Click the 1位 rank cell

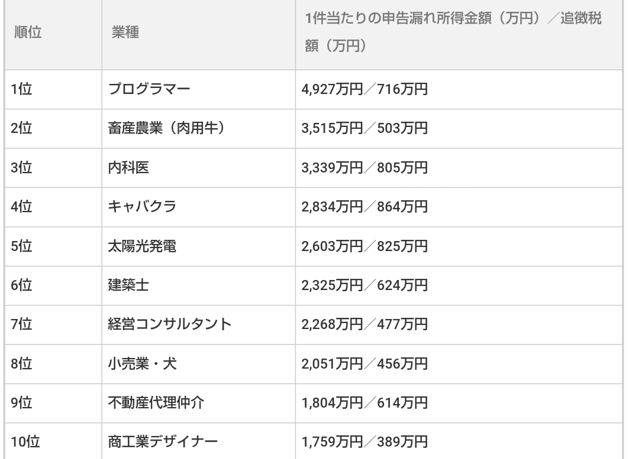point(21,90)
